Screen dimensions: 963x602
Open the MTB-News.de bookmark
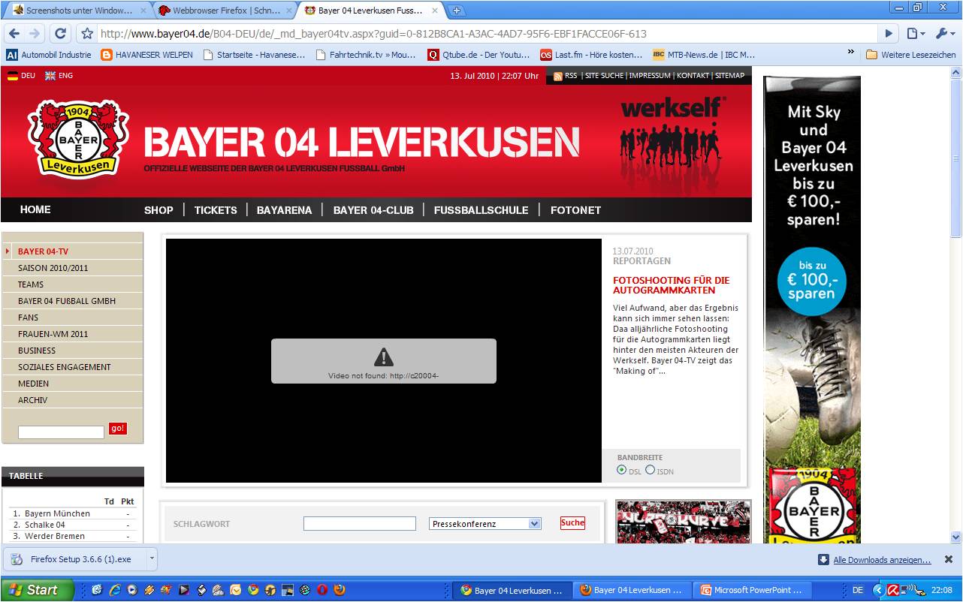tap(704, 55)
